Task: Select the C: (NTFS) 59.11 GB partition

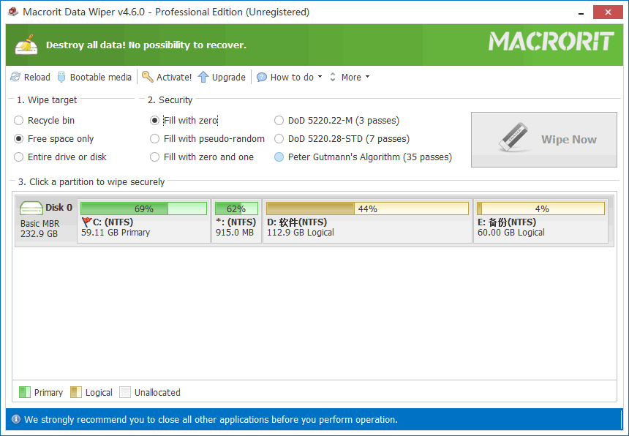Action: pos(143,221)
